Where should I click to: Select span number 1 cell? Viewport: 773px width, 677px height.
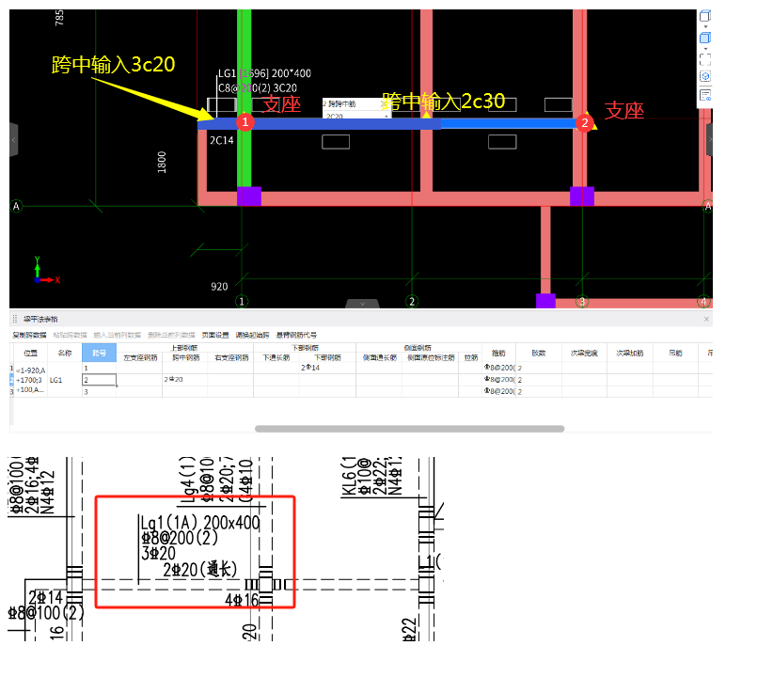coord(99,368)
